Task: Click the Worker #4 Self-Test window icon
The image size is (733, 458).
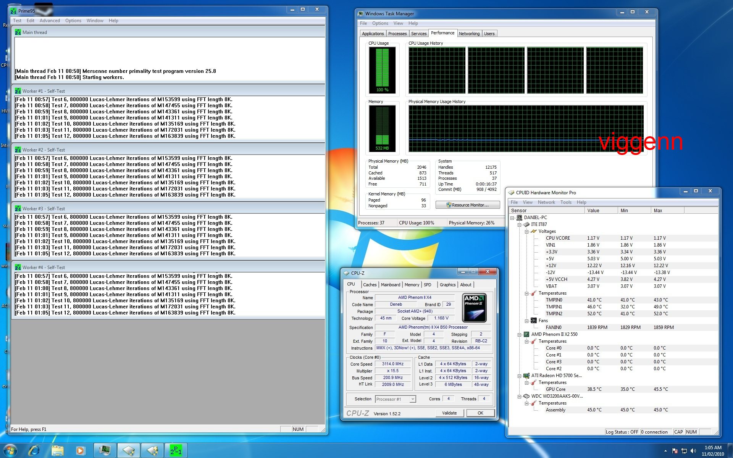Action: 18,267
